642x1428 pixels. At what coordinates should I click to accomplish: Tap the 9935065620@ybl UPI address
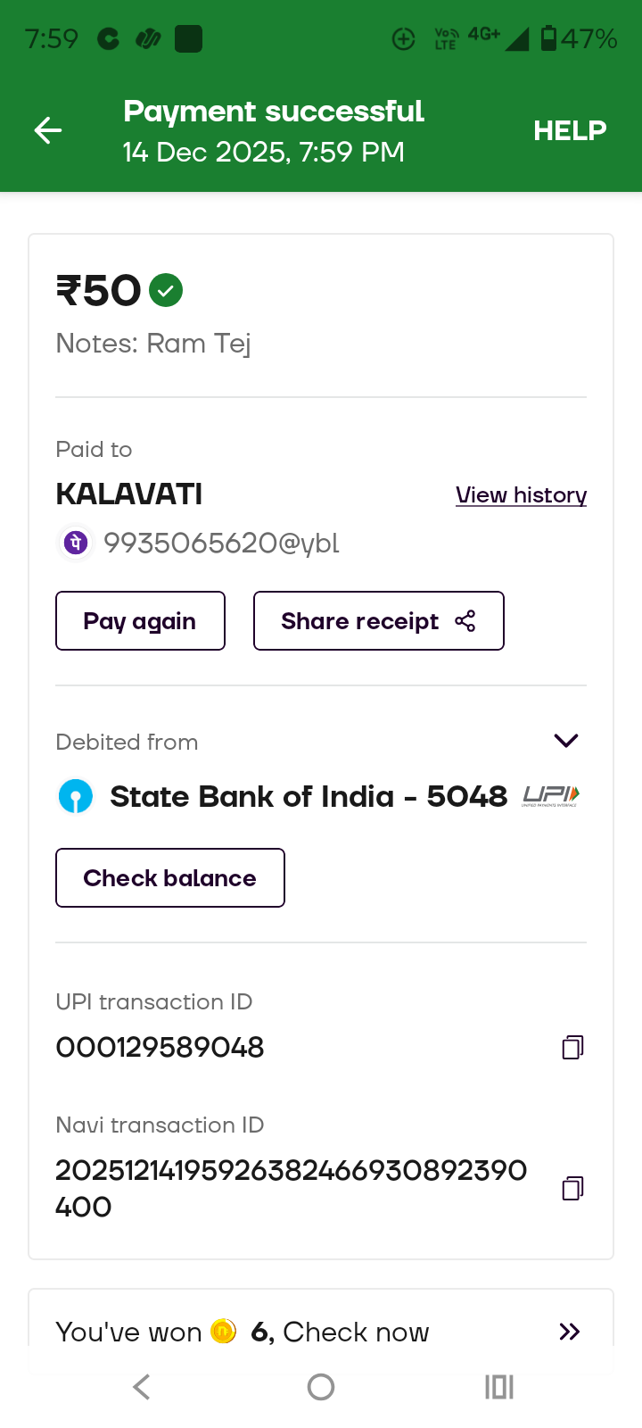221,543
